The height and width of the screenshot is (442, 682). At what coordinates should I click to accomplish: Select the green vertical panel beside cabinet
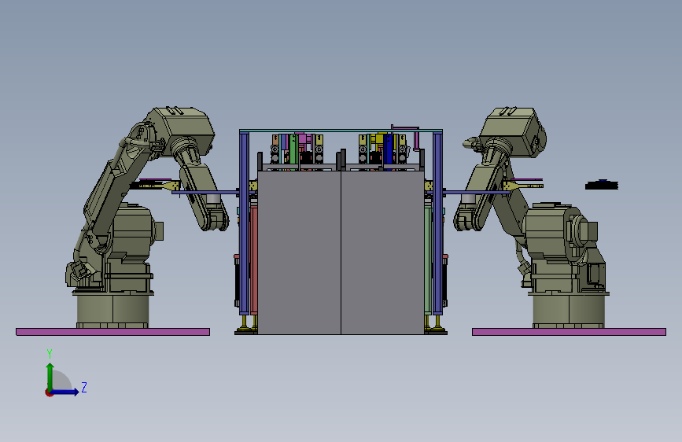428,260
